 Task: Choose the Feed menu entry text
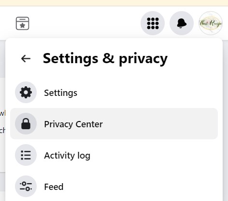(54, 187)
